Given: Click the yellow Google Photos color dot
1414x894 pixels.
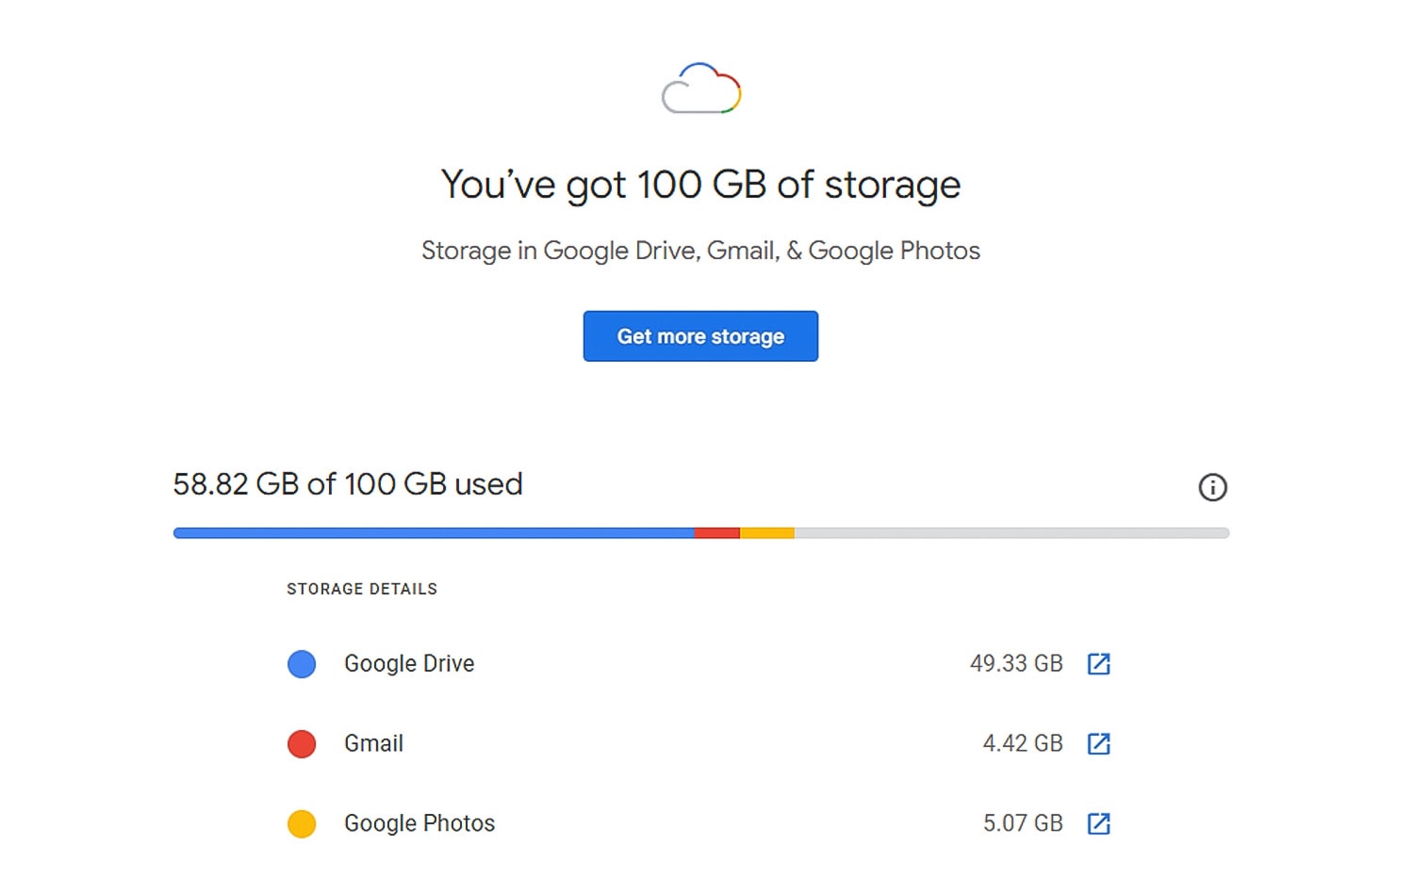Looking at the screenshot, I should click(301, 822).
